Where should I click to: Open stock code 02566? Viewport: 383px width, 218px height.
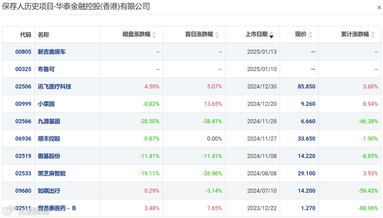pyautogui.click(x=23, y=121)
